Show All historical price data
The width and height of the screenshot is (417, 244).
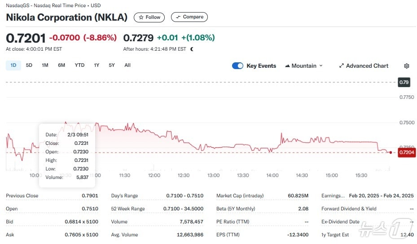tap(127, 65)
